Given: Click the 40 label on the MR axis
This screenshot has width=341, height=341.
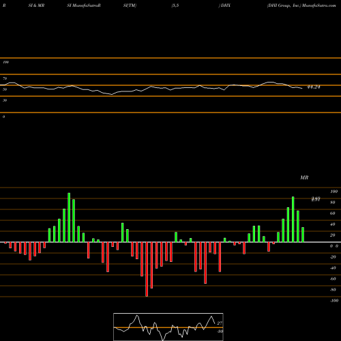Looking at the screenshot, I should point(333,224).
